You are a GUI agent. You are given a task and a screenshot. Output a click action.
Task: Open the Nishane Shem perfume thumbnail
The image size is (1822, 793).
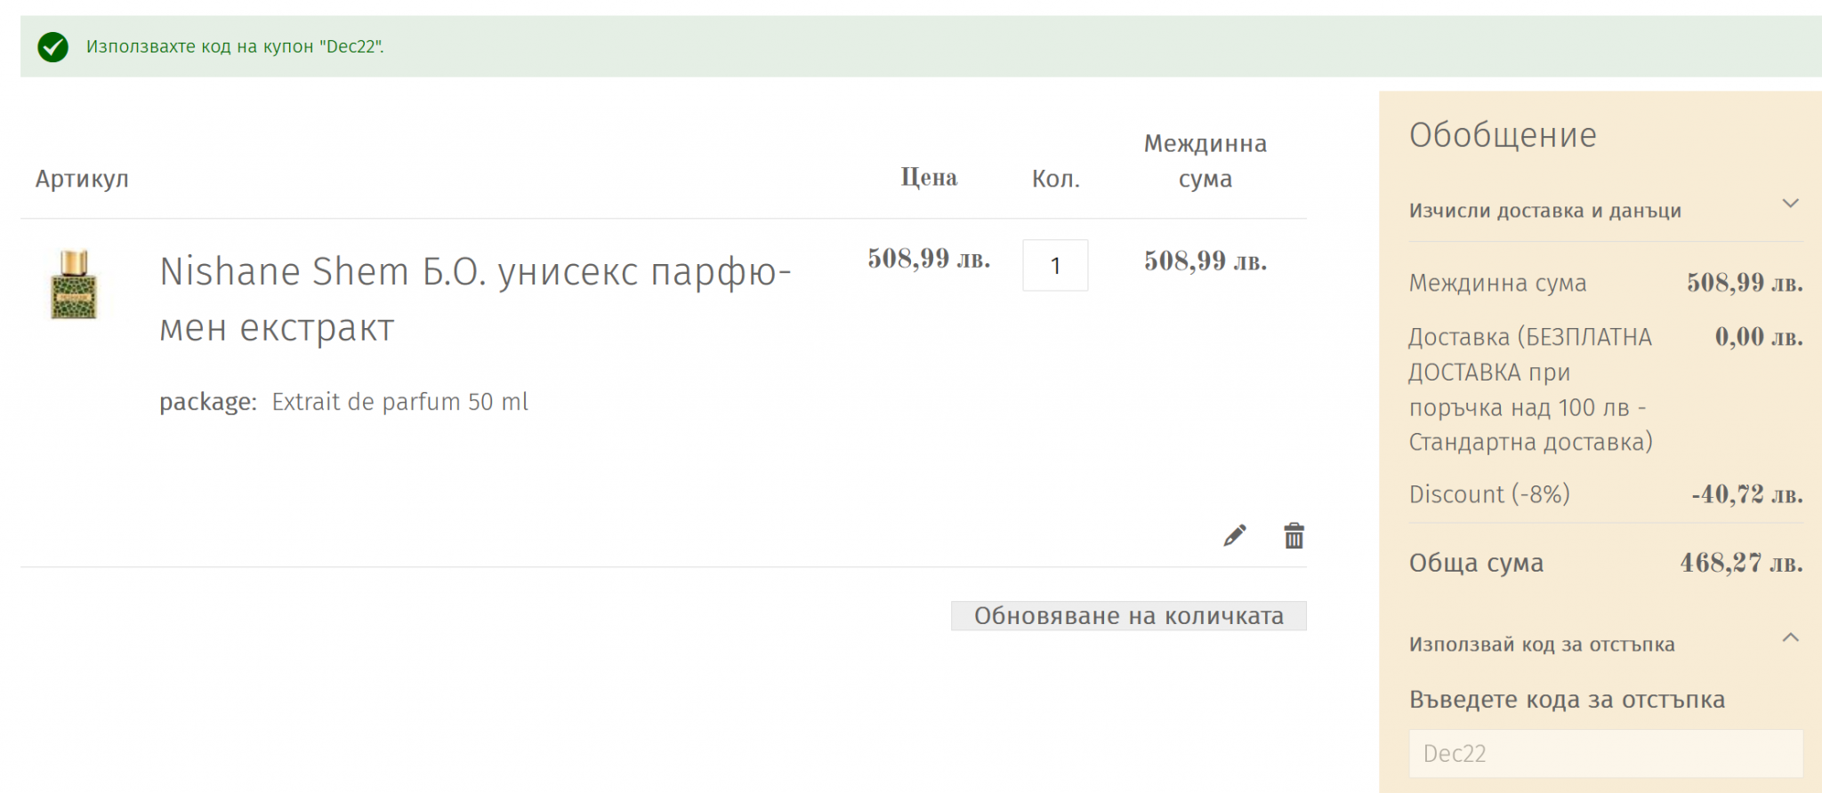pyautogui.click(x=74, y=284)
